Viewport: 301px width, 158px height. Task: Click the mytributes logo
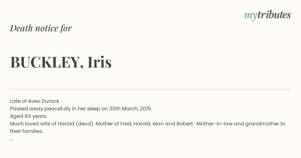pos(267,15)
